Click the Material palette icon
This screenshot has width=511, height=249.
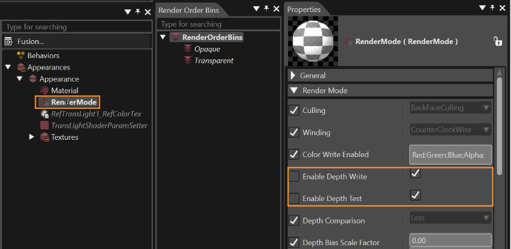[44, 91]
